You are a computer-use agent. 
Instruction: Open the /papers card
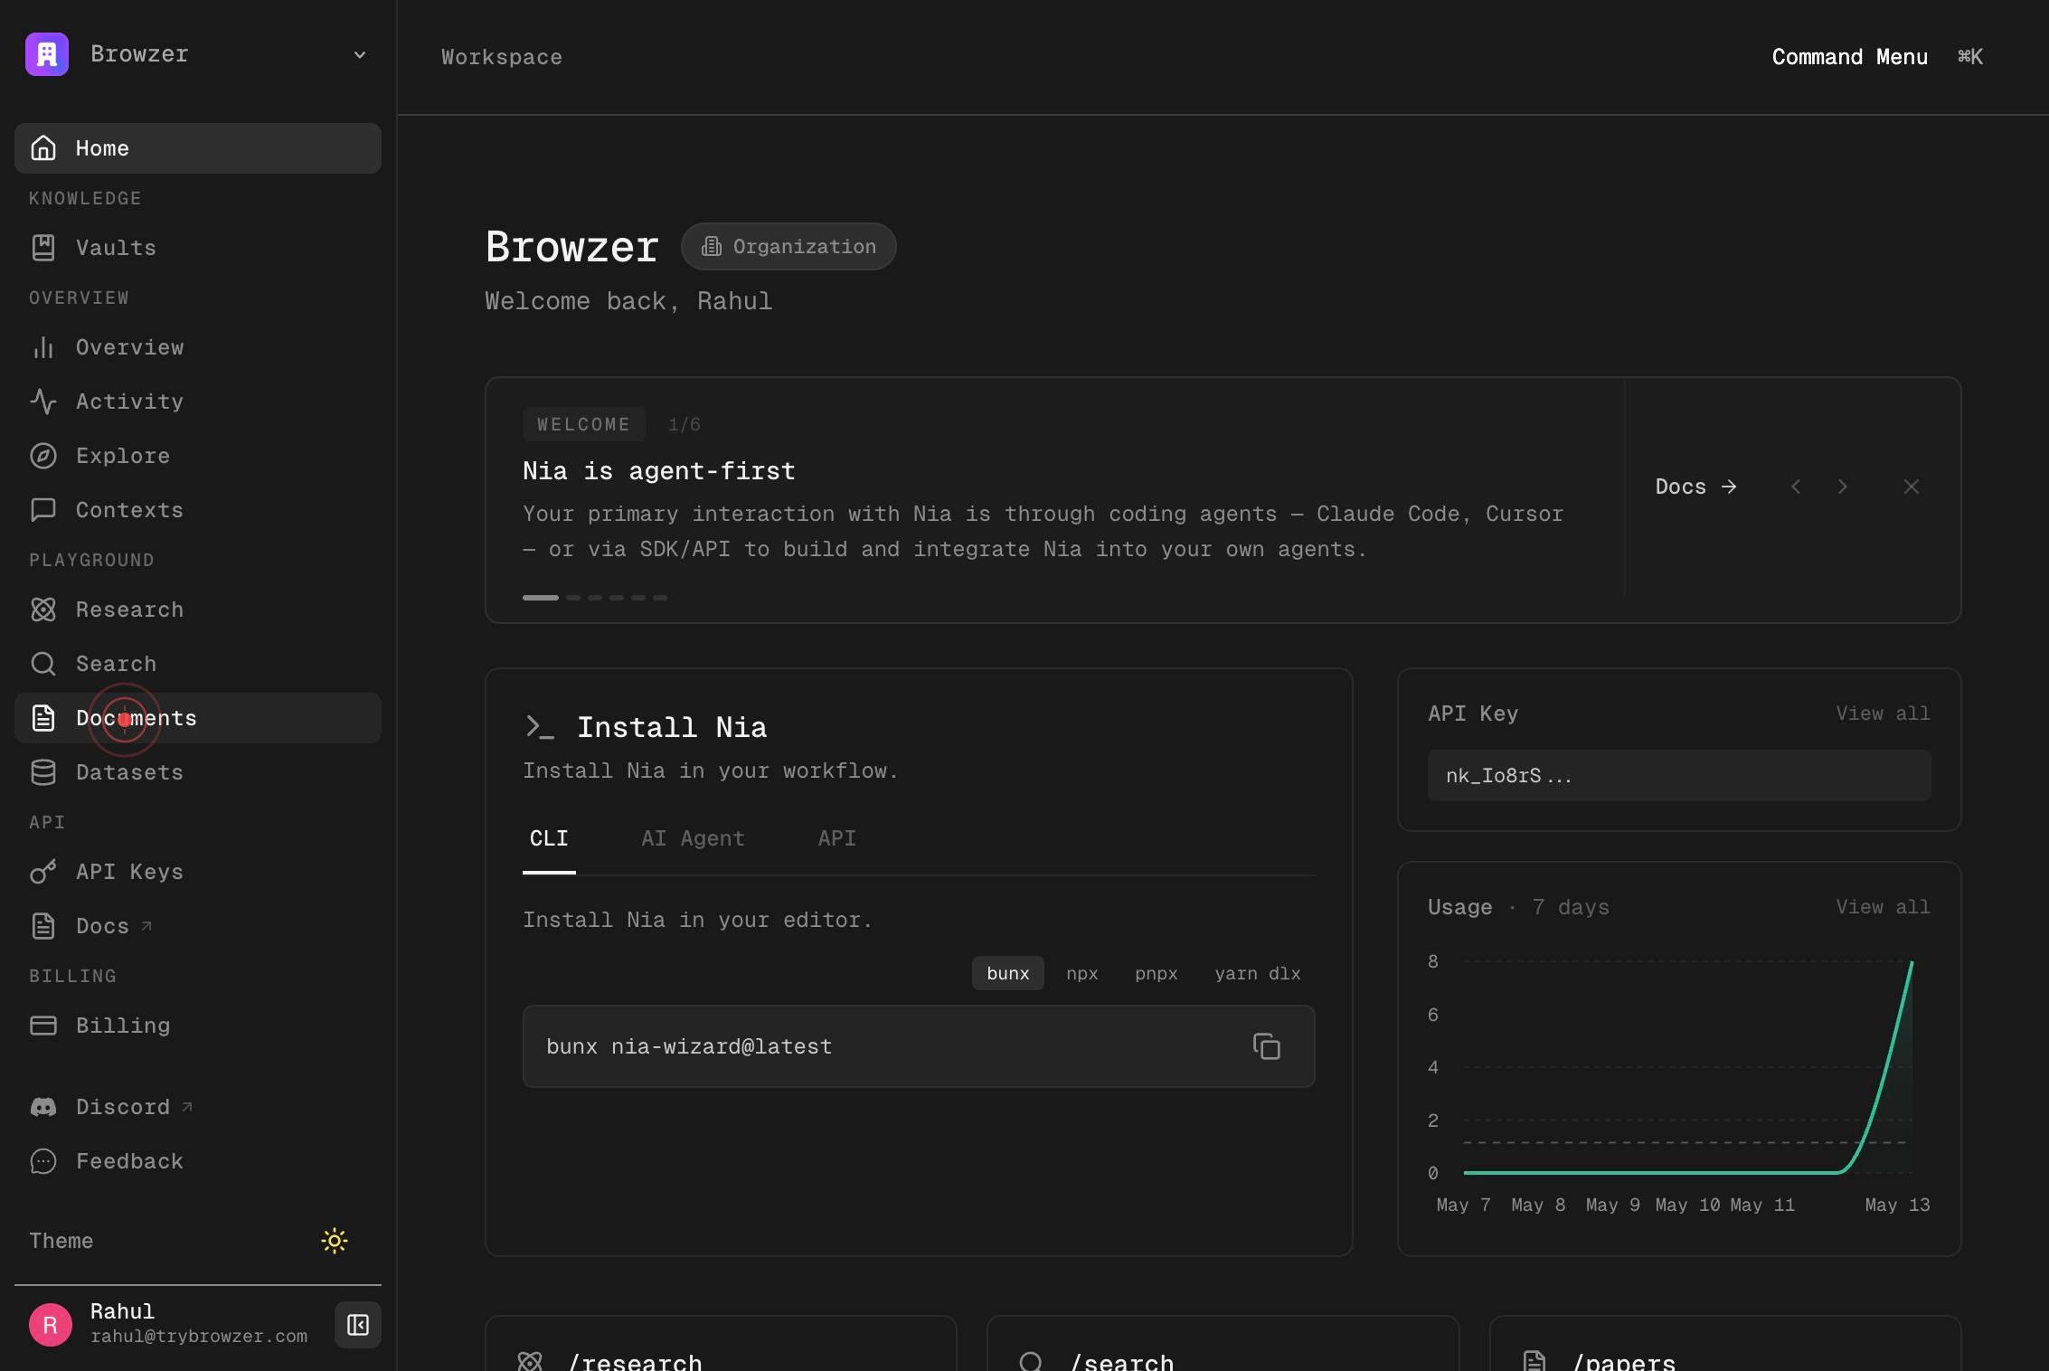coord(1725,1344)
